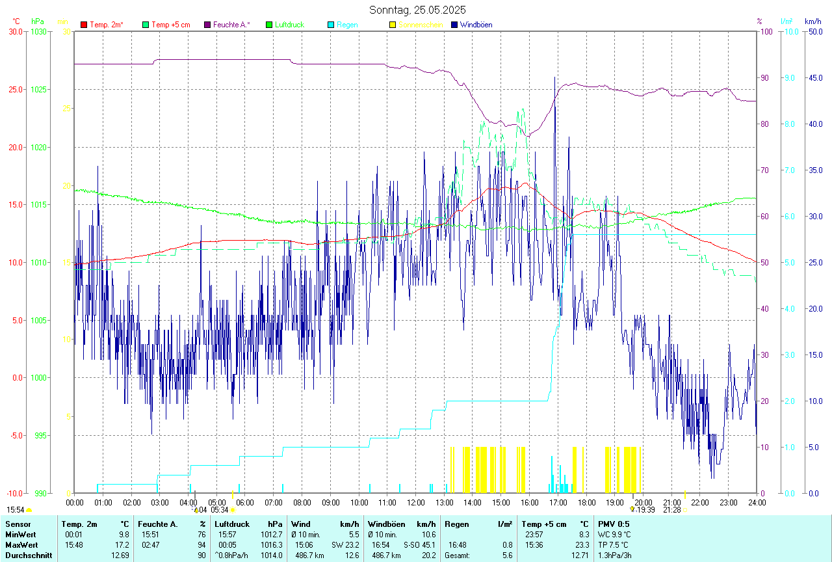Viewport: 832px width, 562px height.
Task: Click the max pressure value '1016.3'
Action: point(272,544)
